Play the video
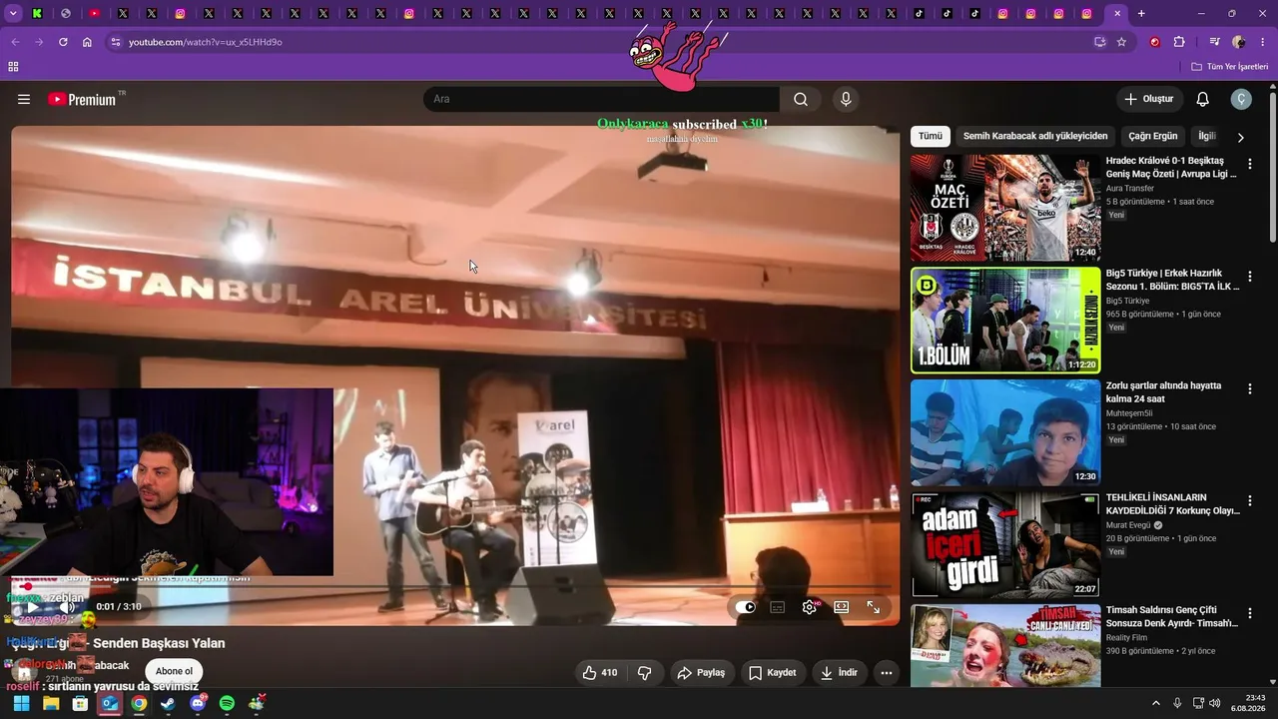This screenshot has width=1278, height=719. [x=33, y=607]
